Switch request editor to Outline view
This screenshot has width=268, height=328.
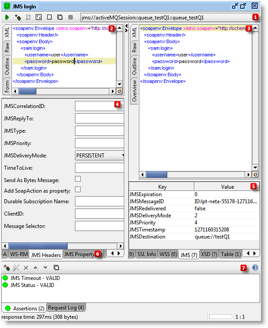(x=7, y=66)
